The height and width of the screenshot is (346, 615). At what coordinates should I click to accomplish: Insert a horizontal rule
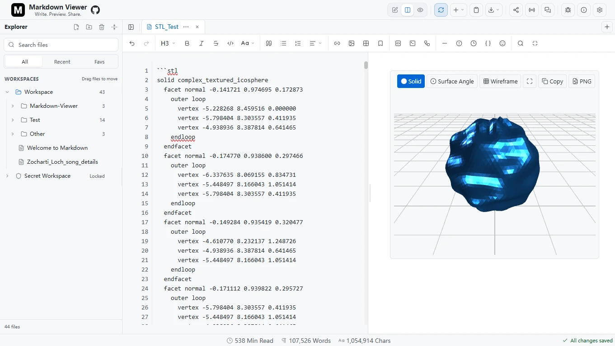(x=445, y=43)
